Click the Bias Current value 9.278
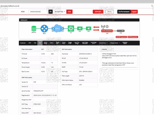This screenshot has width=154, height=115. pos(43,72)
